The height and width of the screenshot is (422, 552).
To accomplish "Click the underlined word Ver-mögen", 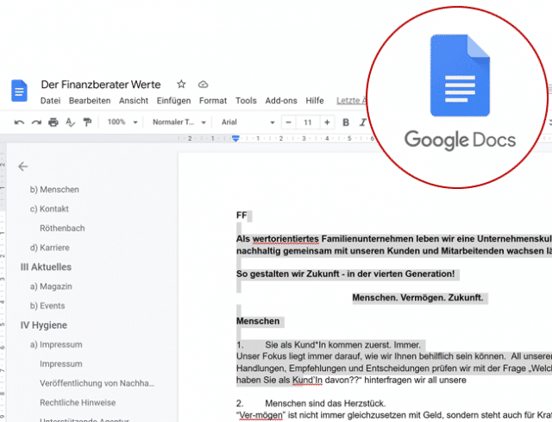I will [x=260, y=416].
